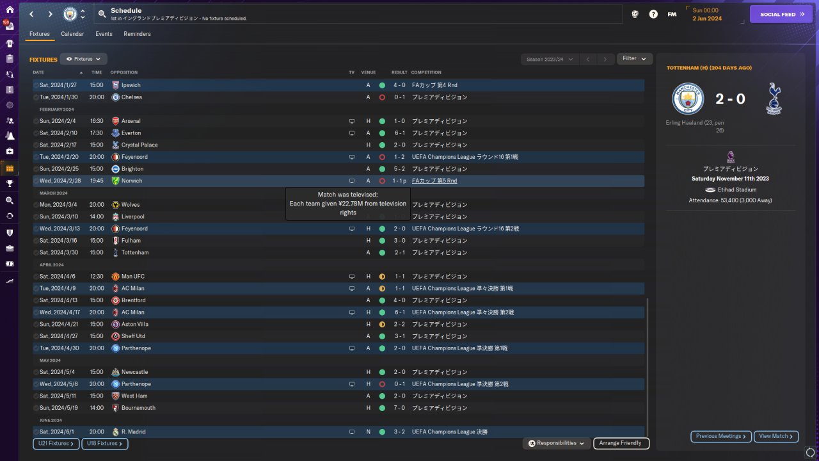Open the FAカップ 第5 Rnd competition link
The height and width of the screenshot is (461, 819).
(434, 181)
